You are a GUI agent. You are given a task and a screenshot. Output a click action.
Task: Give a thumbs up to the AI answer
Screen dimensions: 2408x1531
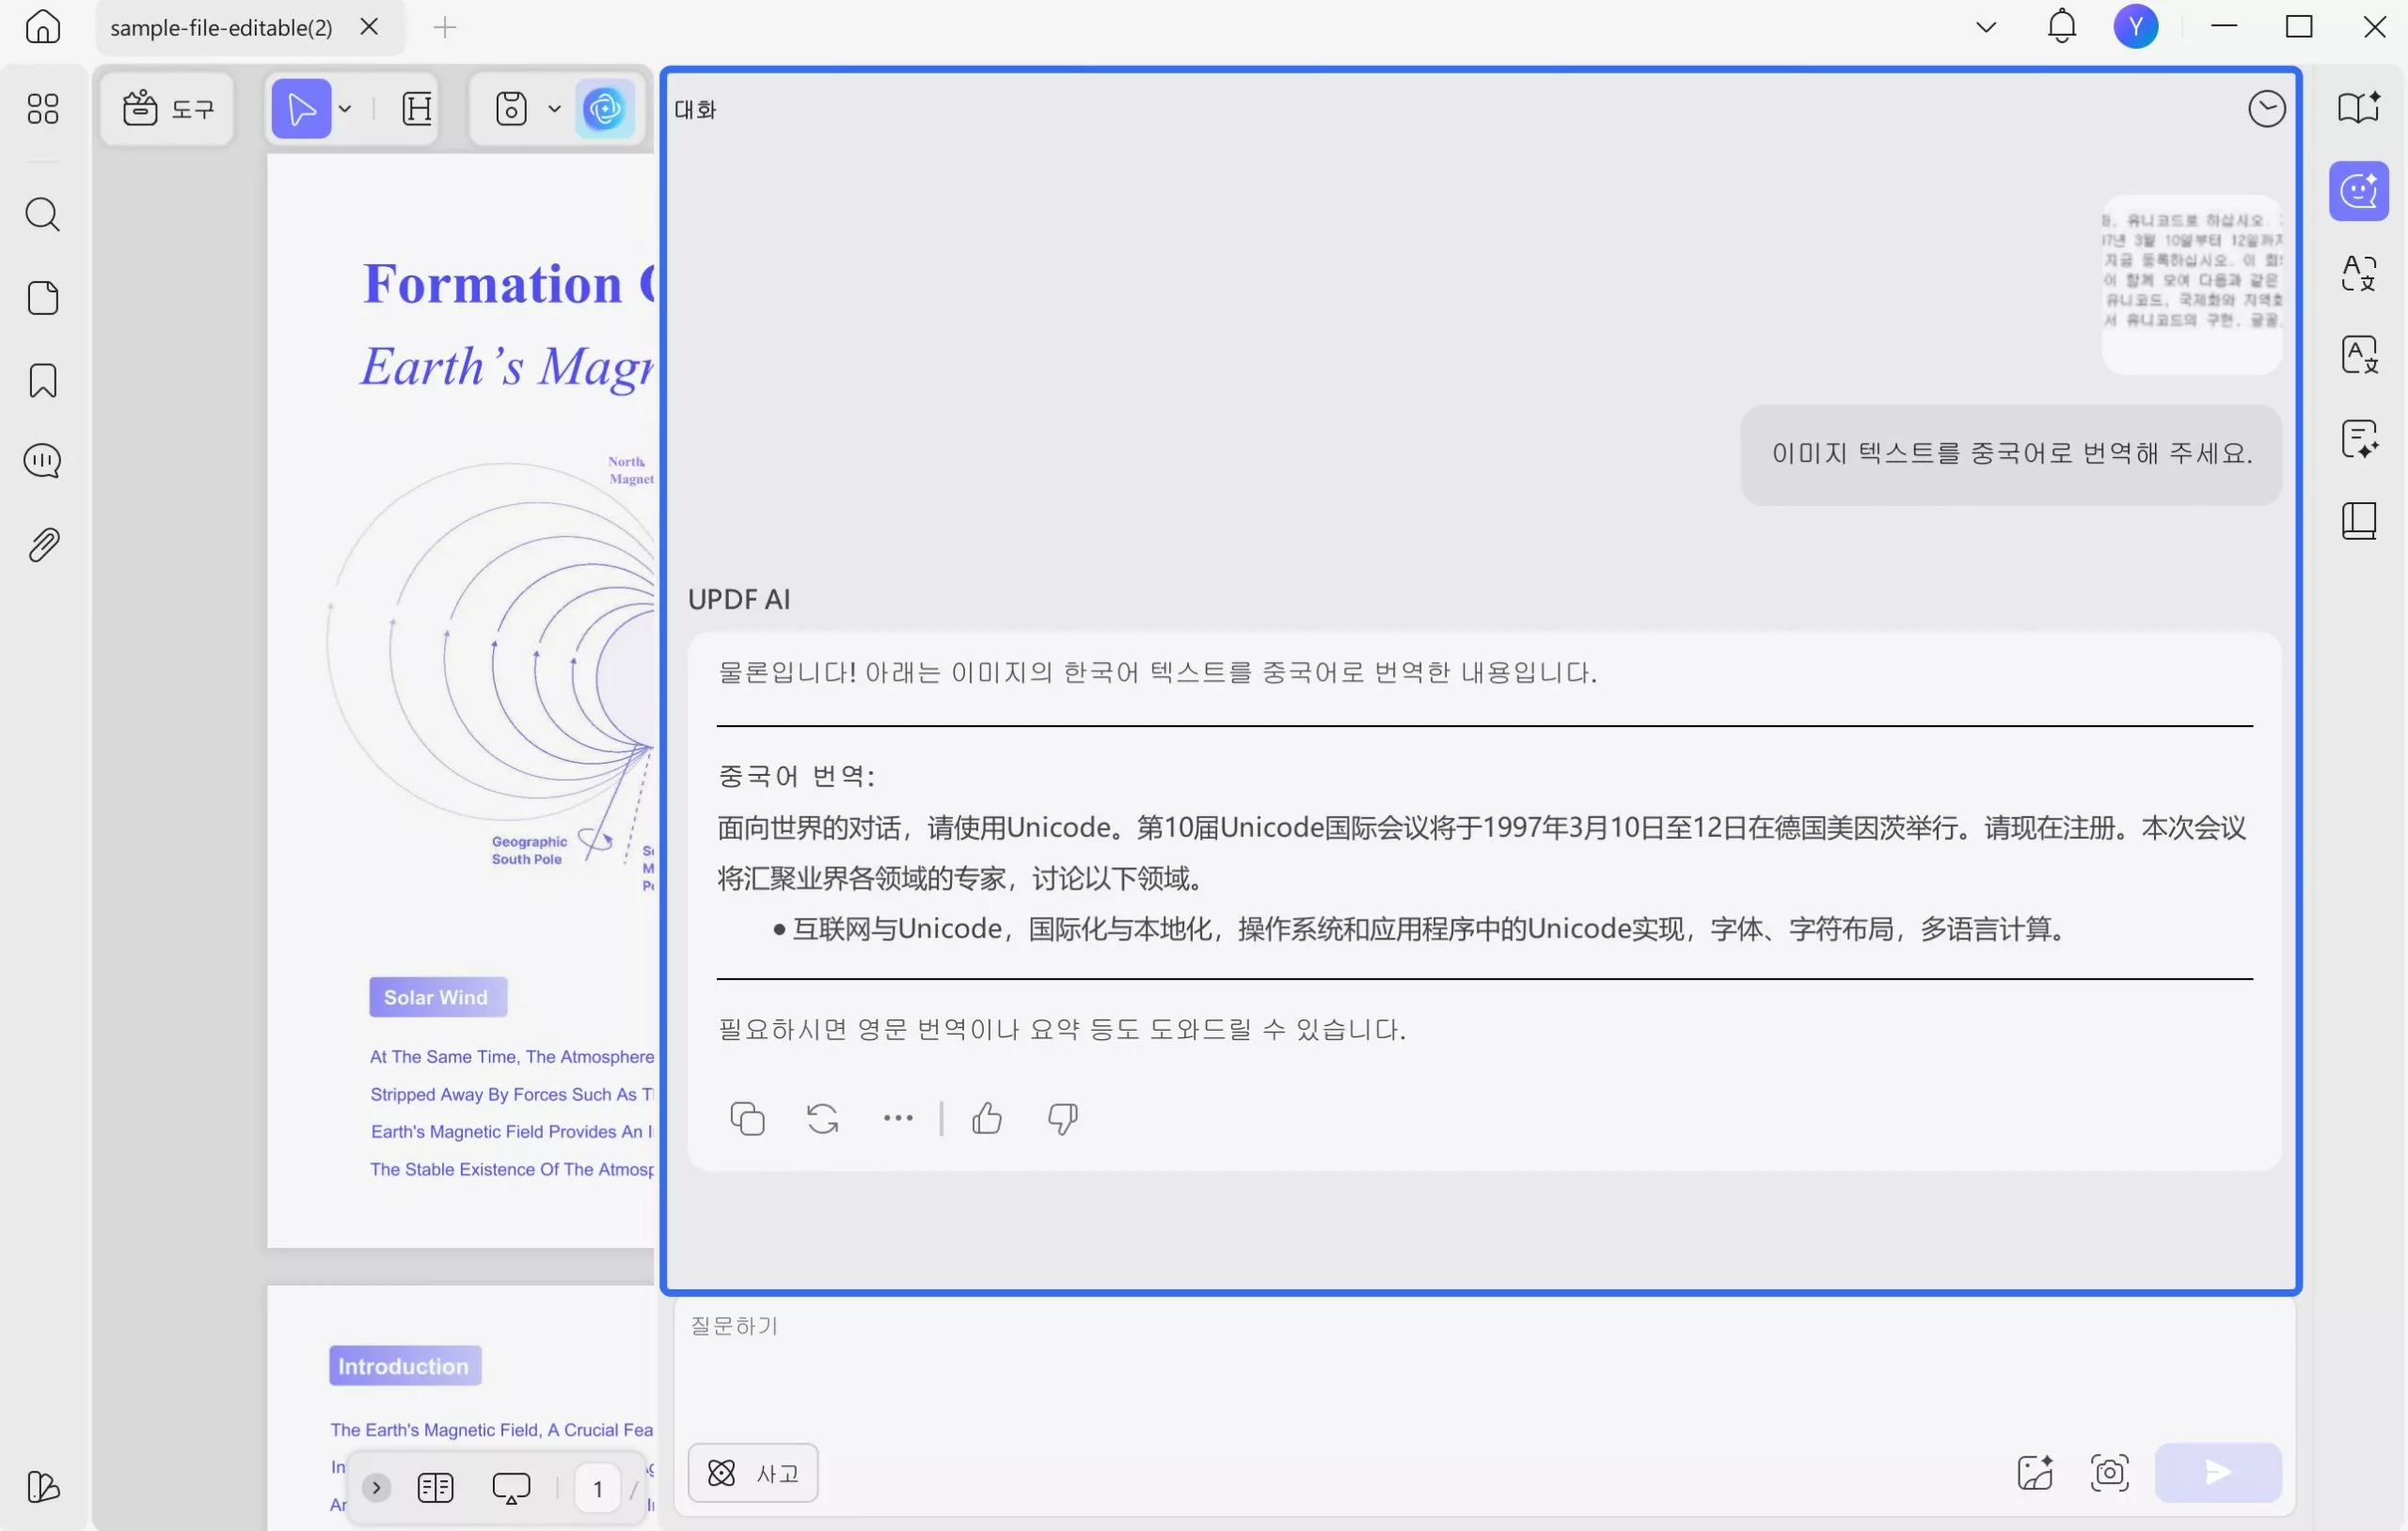(x=987, y=1118)
